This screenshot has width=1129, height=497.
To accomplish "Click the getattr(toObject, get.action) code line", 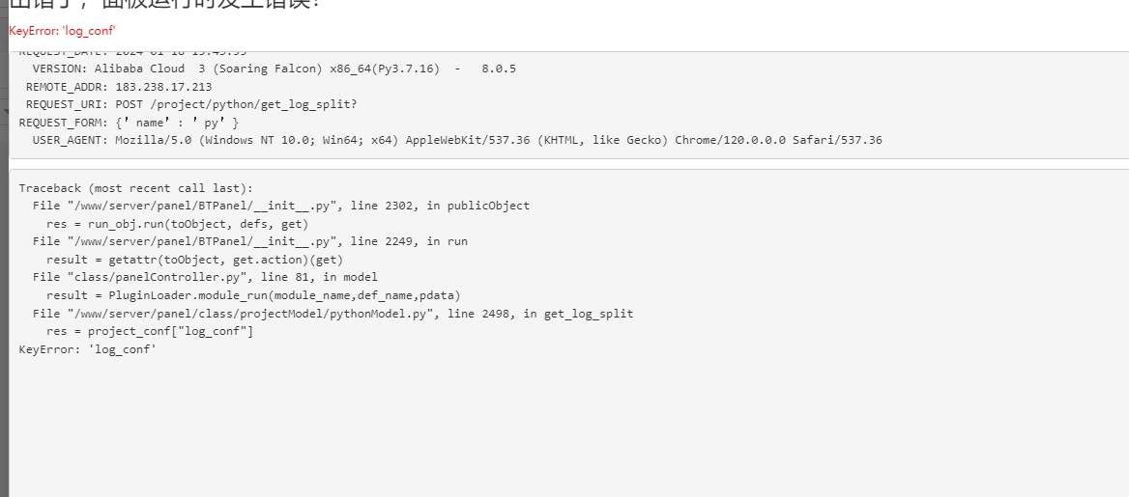I will pyautogui.click(x=194, y=260).
